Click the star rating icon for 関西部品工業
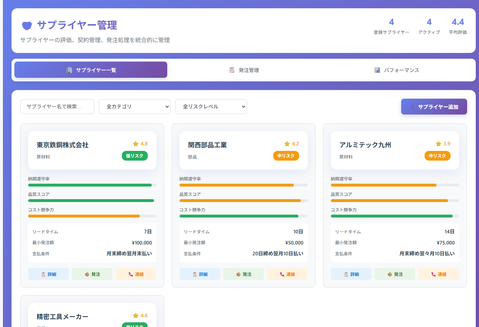The height and width of the screenshot is (327, 479). (x=287, y=144)
